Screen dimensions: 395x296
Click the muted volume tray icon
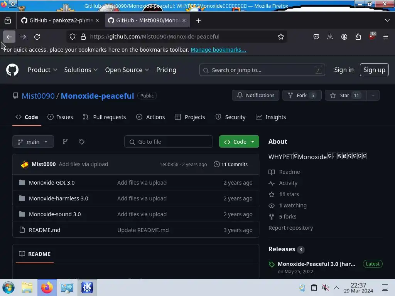[x=325, y=288]
